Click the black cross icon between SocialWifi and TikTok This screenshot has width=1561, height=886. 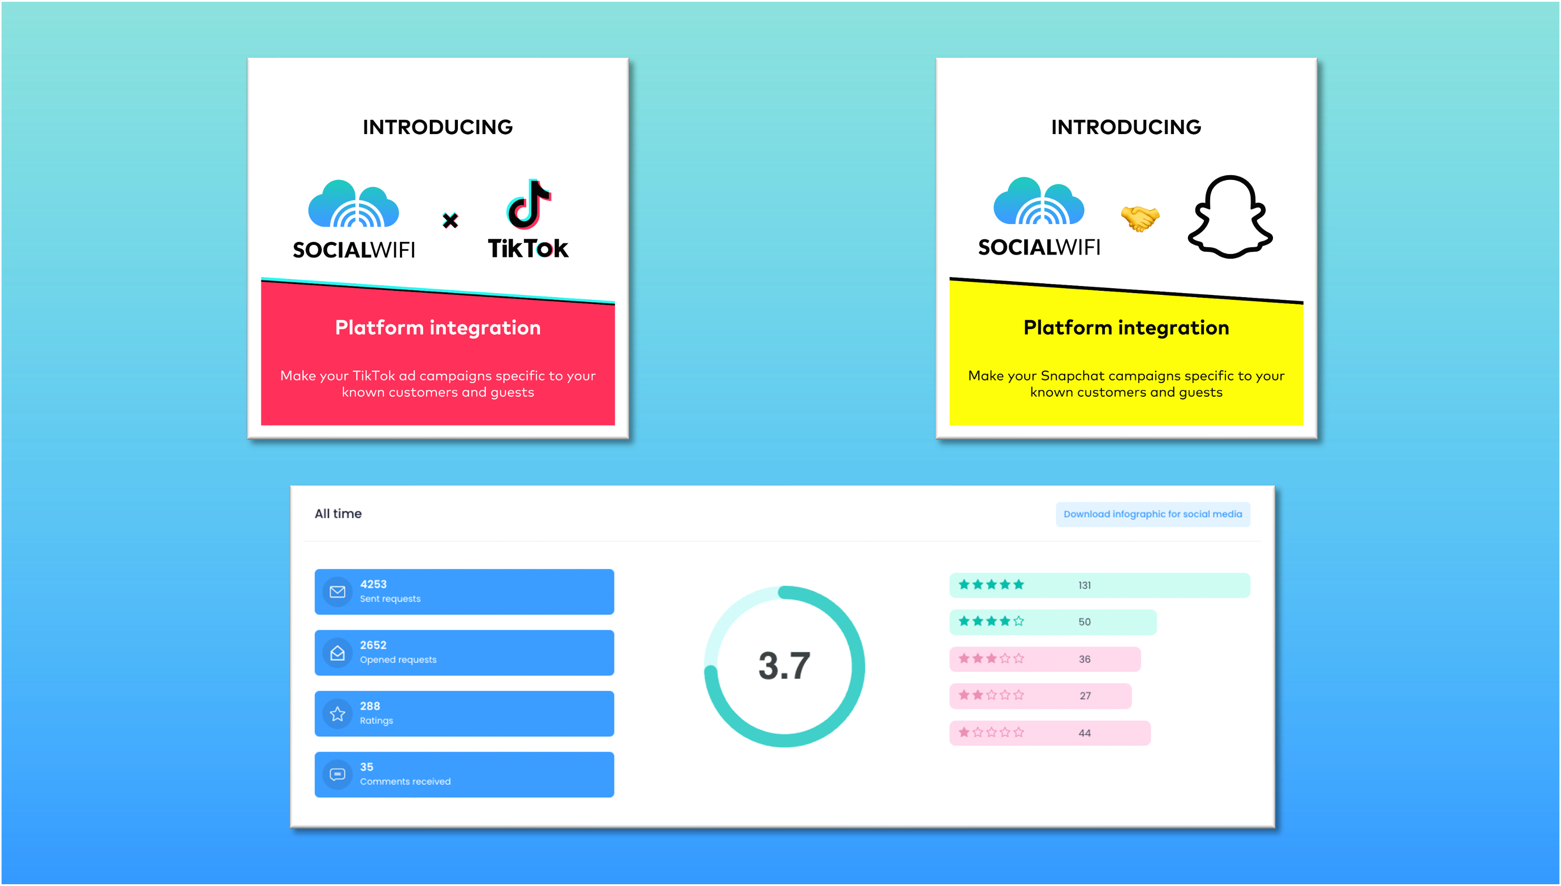[450, 220]
